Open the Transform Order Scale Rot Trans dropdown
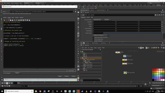This screenshot has width=165, height=93. click(98, 20)
